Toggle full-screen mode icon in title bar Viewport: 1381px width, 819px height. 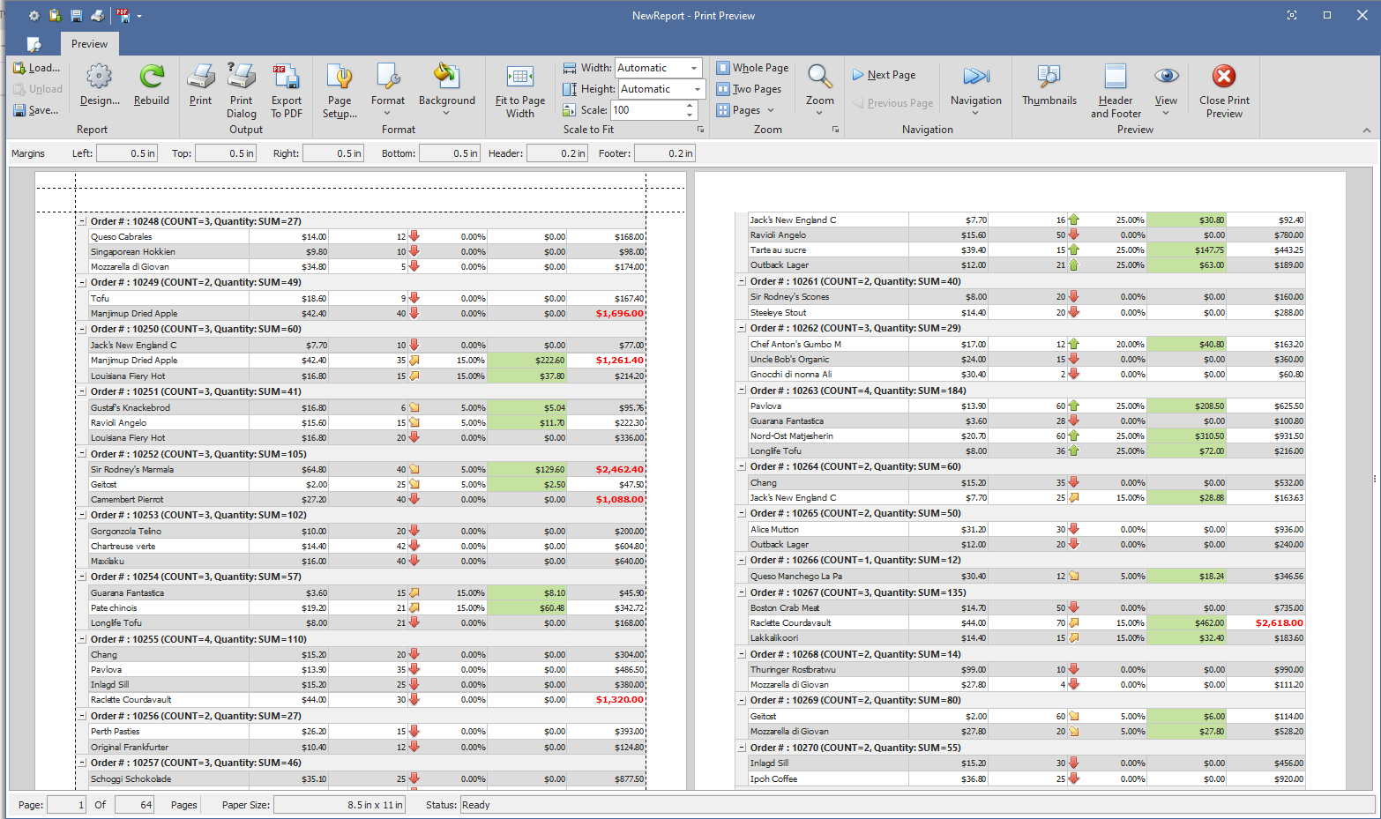tap(1292, 16)
